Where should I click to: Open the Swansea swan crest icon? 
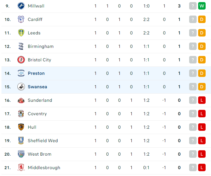click(x=21, y=87)
